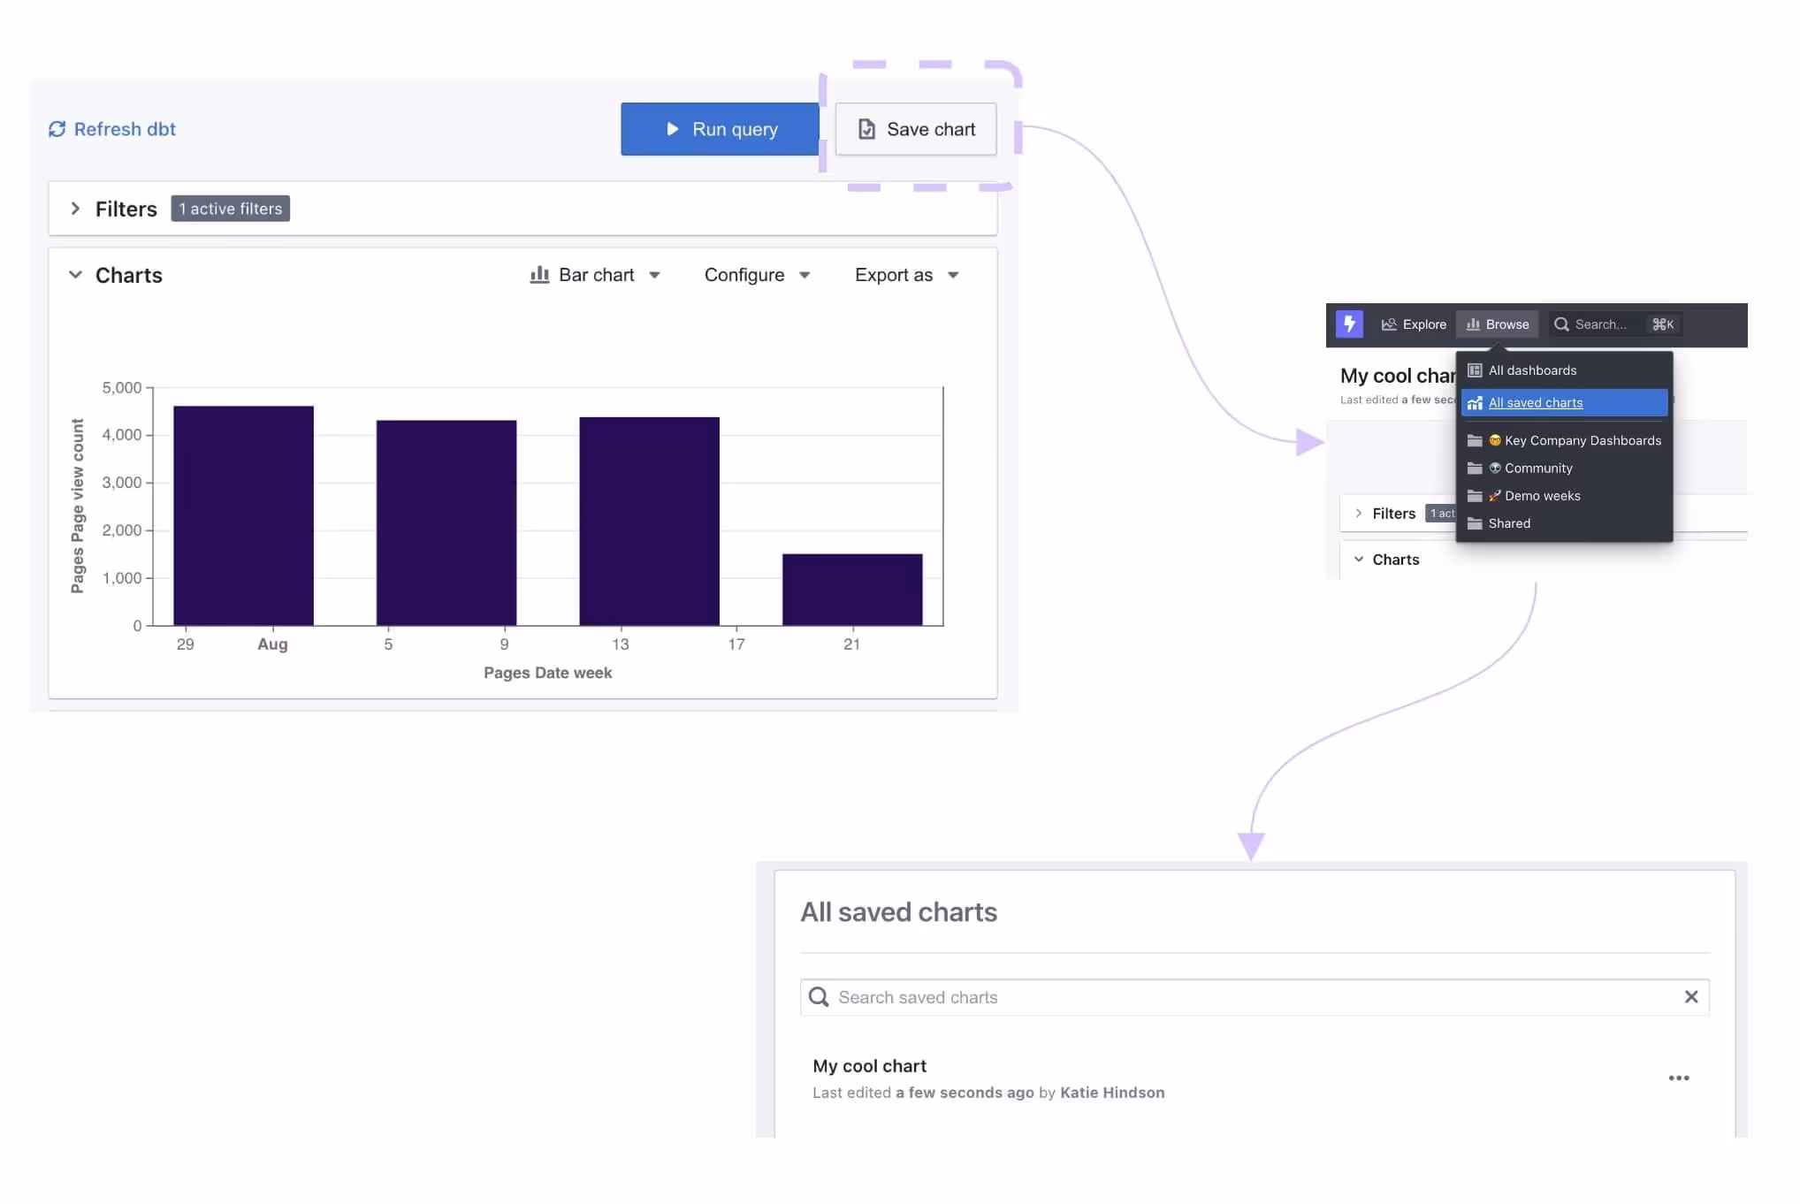Open the three-dot menu for My cool chart
This screenshot has width=1800, height=1204.
tap(1678, 1078)
